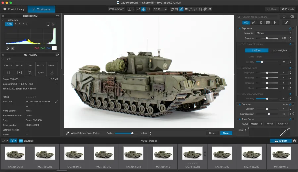The height and width of the screenshot is (172, 298).
Task: Switch to the Customize tab
Action: pyautogui.click(x=41, y=9)
